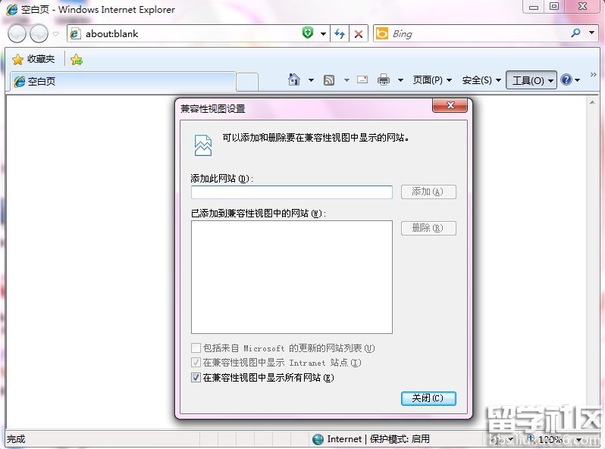Image resolution: width=605 pixels, height=449 pixels.
Task: Open the 页面(P) menu
Action: [431, 80]
